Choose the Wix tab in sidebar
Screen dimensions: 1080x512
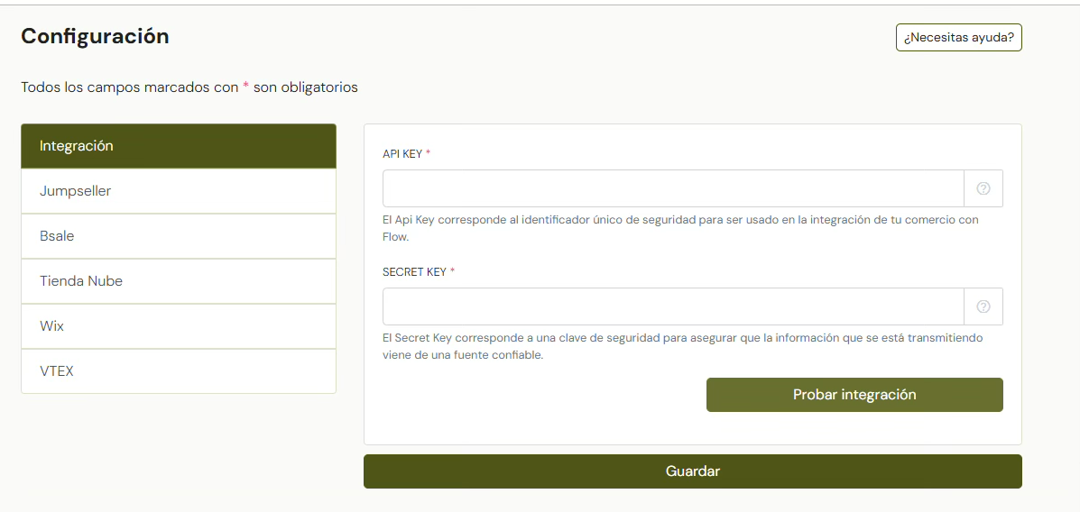coord(179,326)
